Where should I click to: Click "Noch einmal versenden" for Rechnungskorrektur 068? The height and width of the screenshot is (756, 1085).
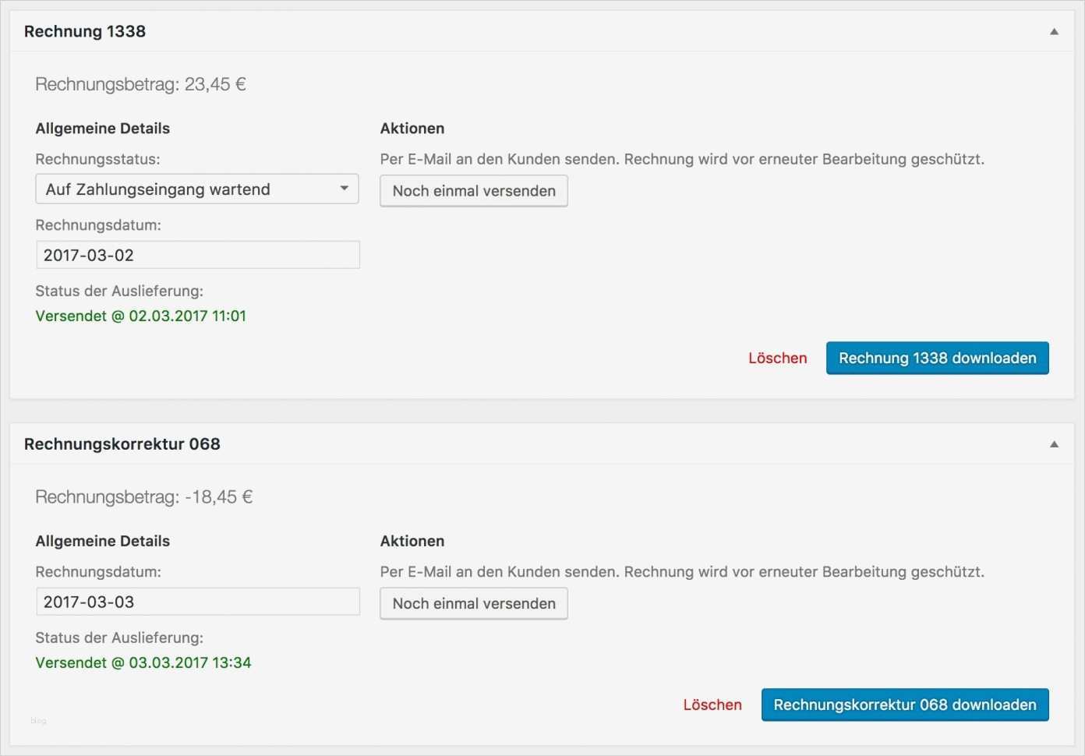pyautogui.click(x=473, y=602)
